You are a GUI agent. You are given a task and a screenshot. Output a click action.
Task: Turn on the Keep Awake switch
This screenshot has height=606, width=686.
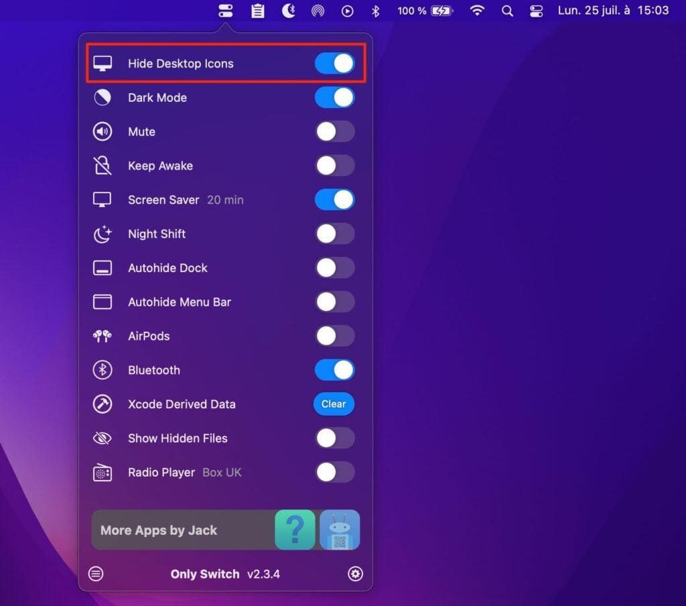(335, 166)
